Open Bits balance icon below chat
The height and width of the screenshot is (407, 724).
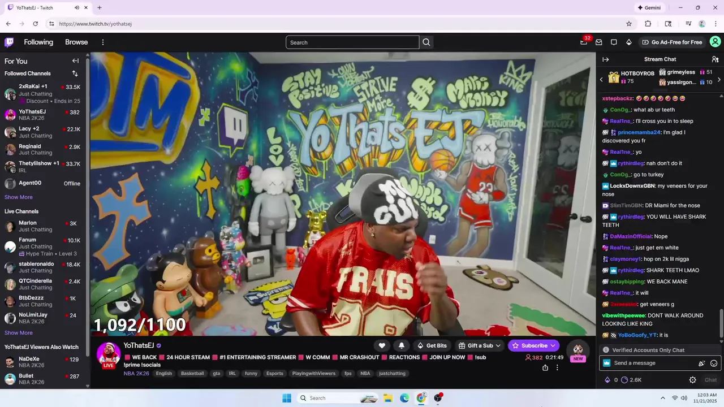click(607, 380)
